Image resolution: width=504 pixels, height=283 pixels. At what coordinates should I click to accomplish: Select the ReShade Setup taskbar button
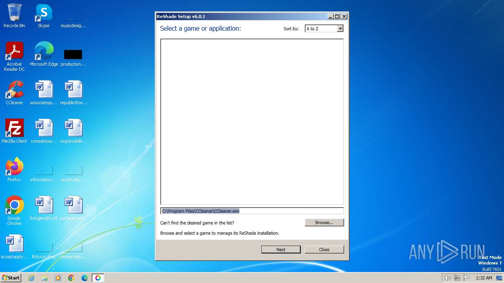click(98, 278)
